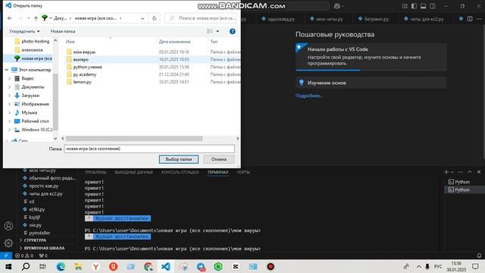Image resolution: width=485 pixels, height=273 pixels.
Task: Select the first Python terminal entry
Action: click(462, 182)
